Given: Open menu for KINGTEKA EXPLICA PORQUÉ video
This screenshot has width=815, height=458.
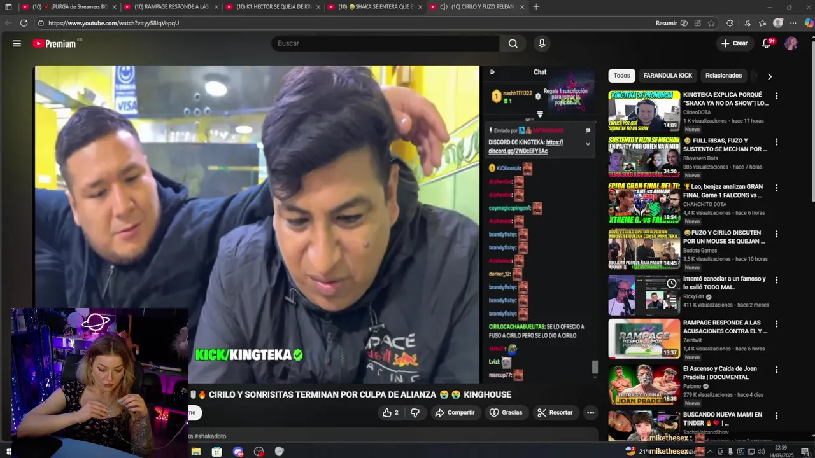Looking at the screenshot, I should click(776, 96).
